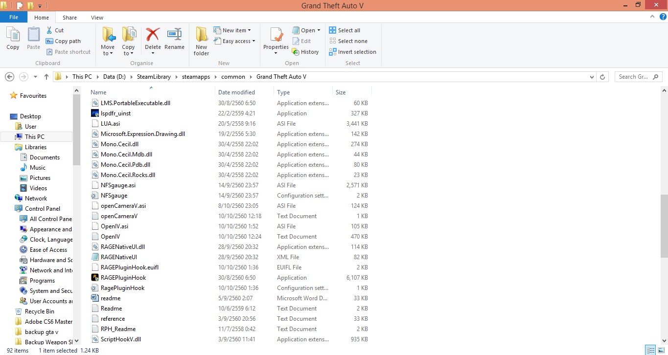Switch to the View ribbon tab
668x355 pixels.
tap(97, 18)
